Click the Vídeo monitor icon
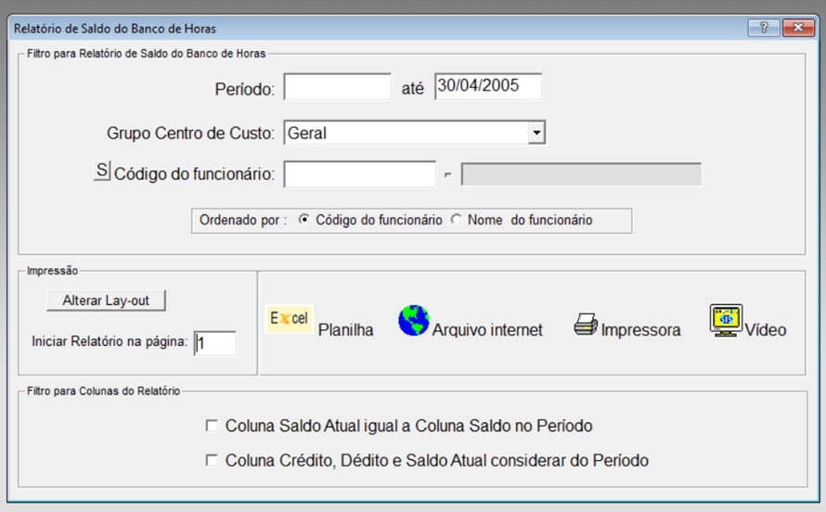The height and width of the screenshot is (512, 826). pos(726,320)
